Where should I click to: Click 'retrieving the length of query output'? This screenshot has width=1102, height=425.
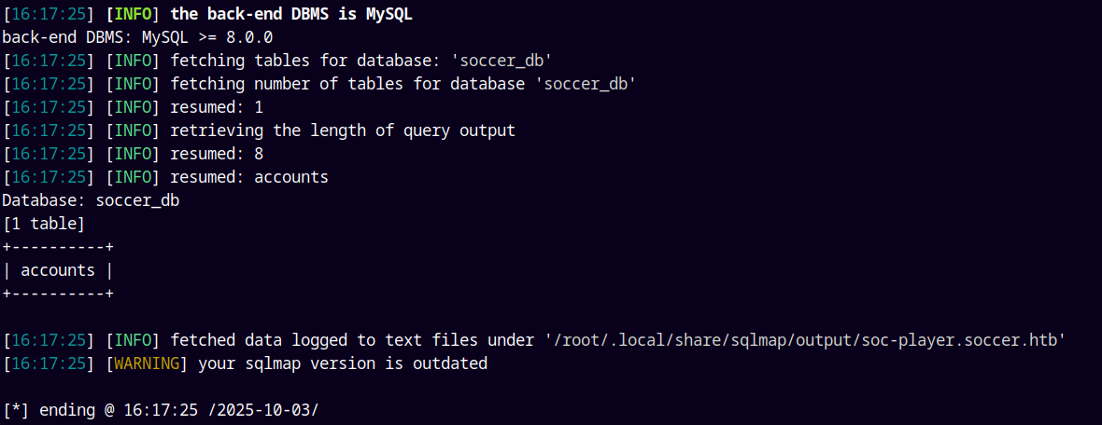[342, 130]
